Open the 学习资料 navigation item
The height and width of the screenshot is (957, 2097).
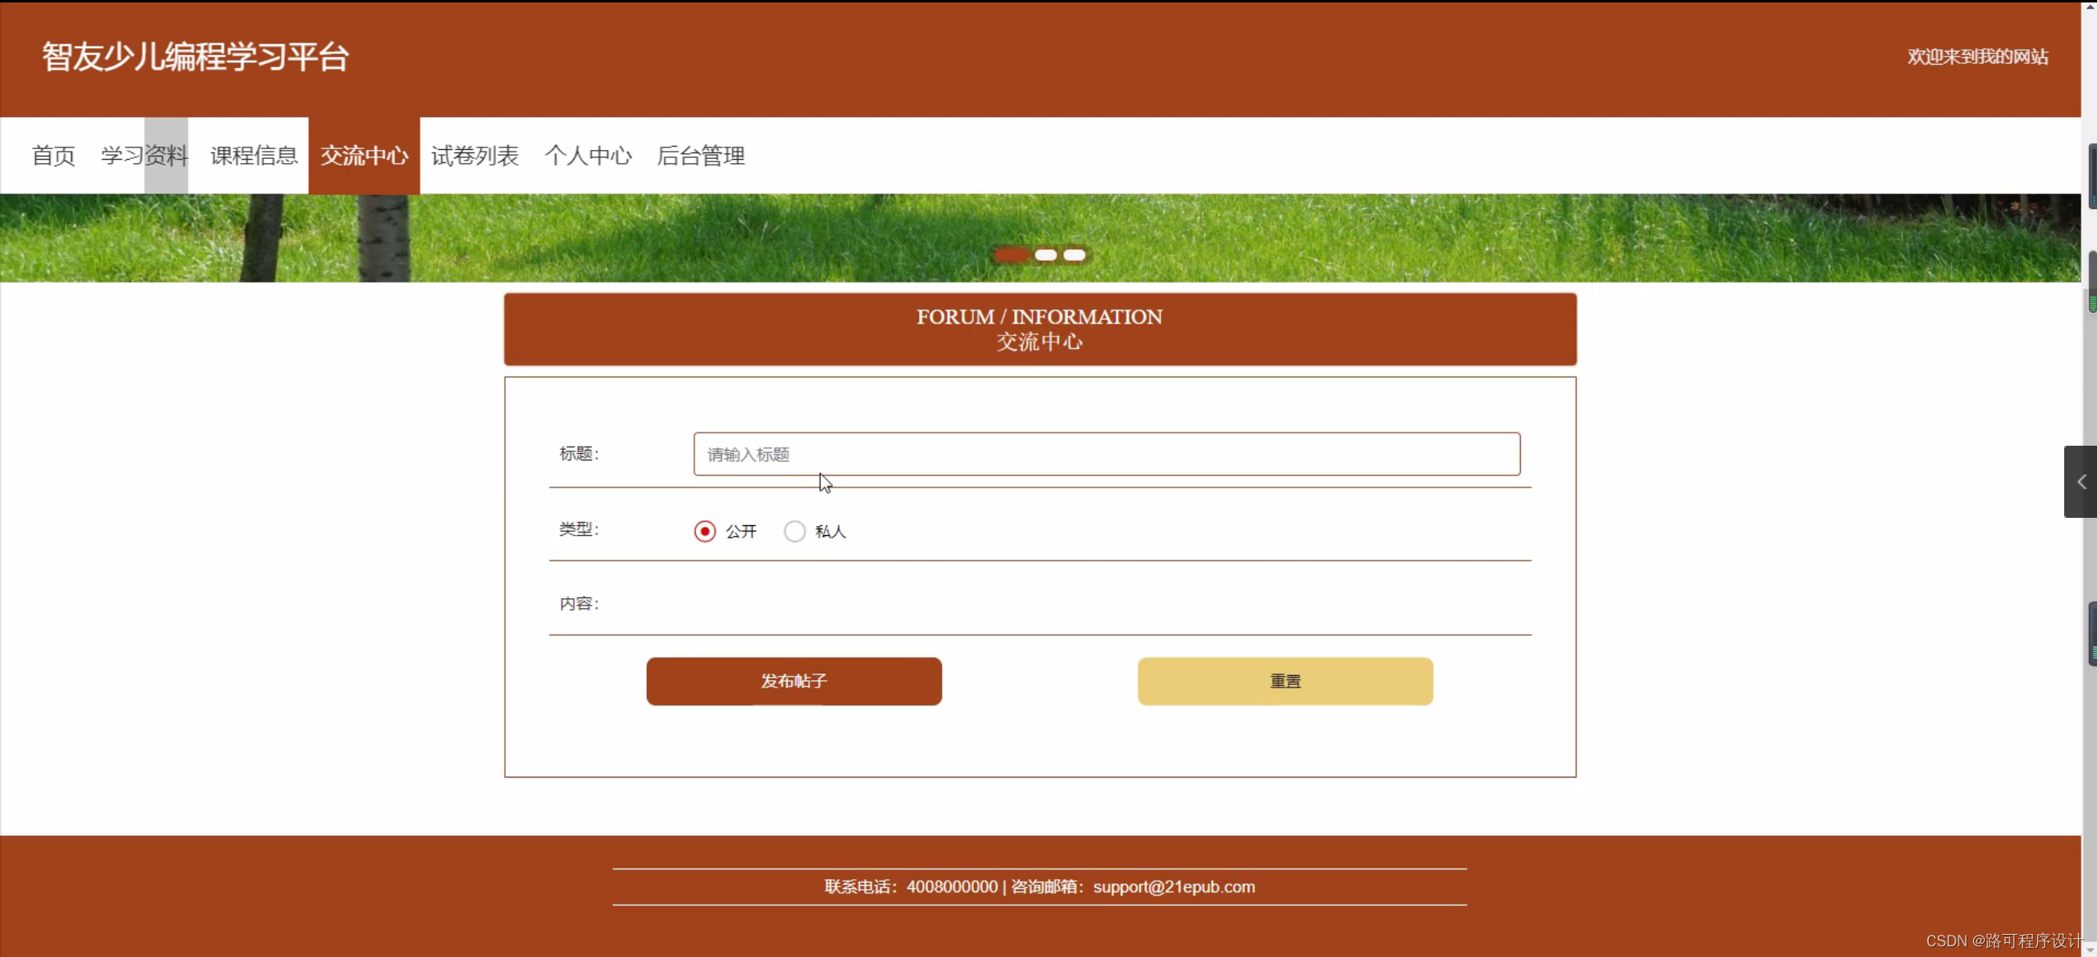pos(143,155)
